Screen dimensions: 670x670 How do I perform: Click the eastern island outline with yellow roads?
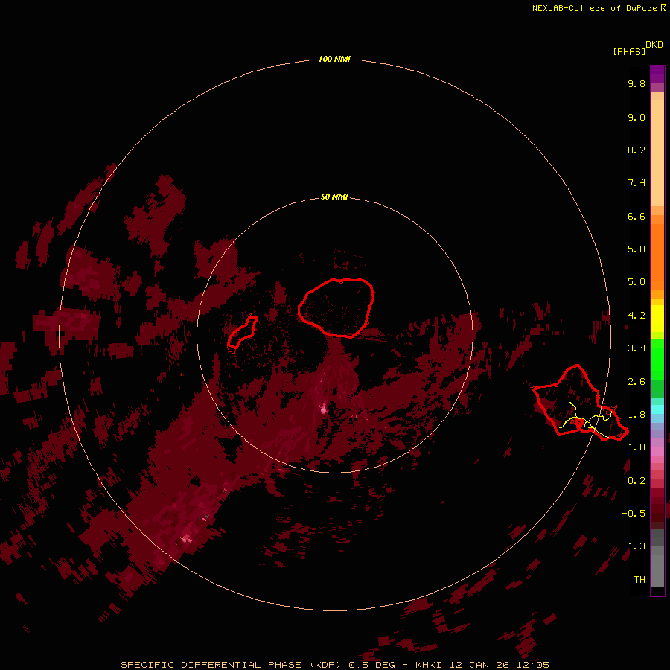coord(579,403)
